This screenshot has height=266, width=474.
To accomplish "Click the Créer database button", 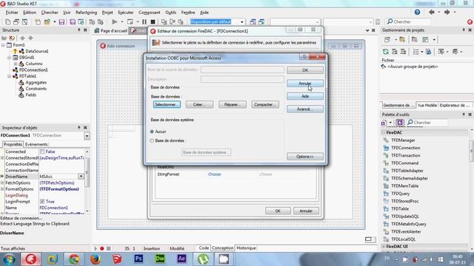I will [x=199, y=105].
